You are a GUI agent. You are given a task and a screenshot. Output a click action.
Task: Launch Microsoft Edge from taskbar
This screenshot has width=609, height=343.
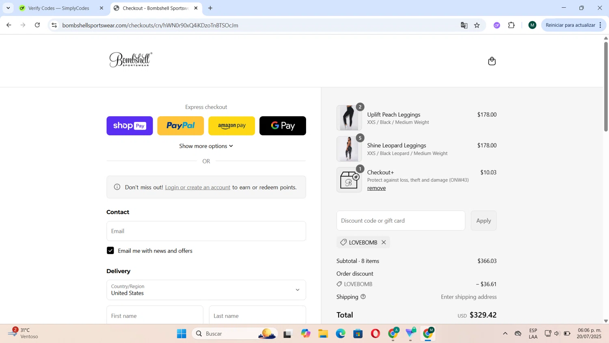340,334
